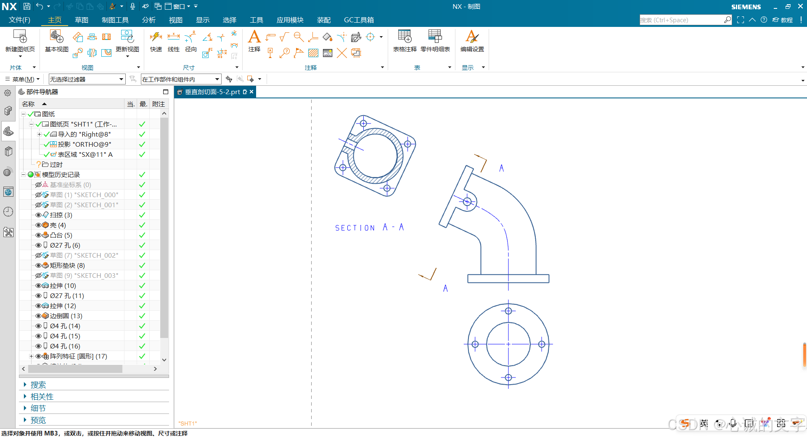
Task: Open the selection scope dropdown 在工作部件和组件内
Action: [181, 79]
